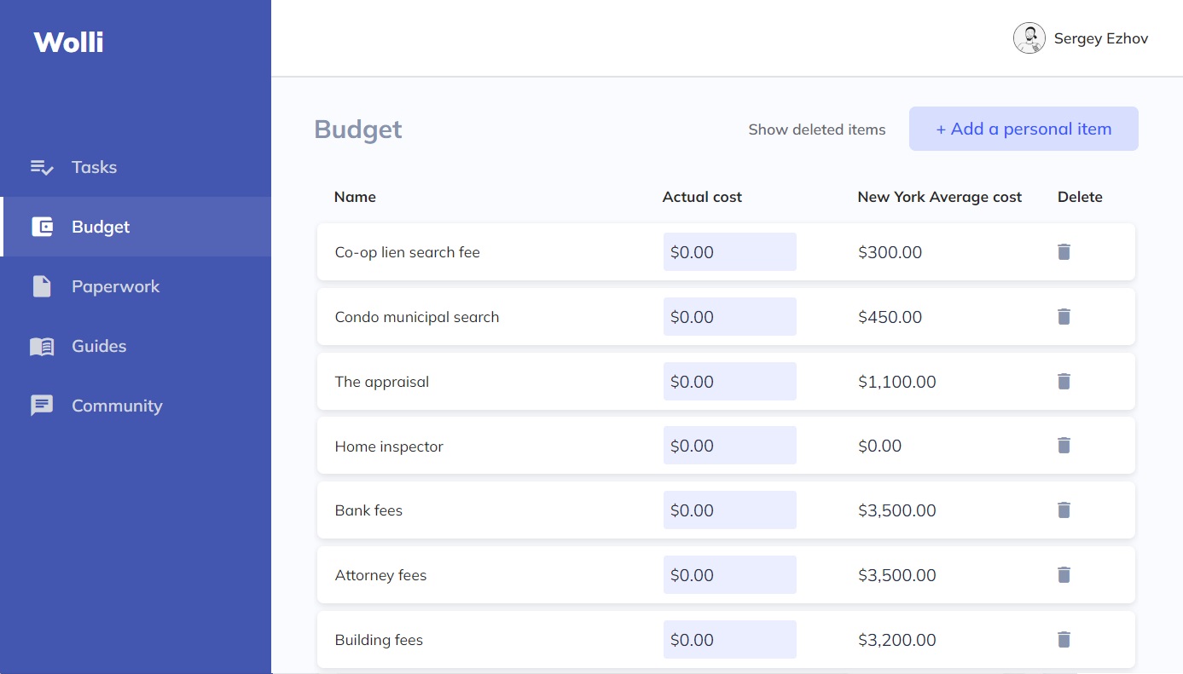
Task: Remove the Building fees item
Action: point(1064,639)
